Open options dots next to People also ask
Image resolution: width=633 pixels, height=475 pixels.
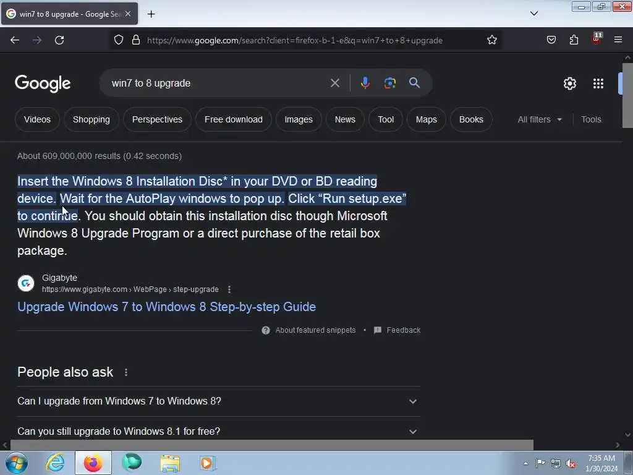pyautogui.click(x=126, y=372)
